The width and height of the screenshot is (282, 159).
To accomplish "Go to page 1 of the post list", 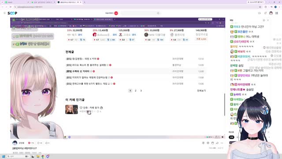I will pyautogui.click(x=130, y=91).
